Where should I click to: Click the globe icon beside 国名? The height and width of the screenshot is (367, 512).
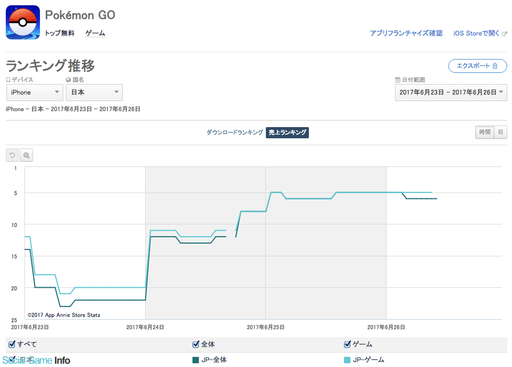[68, 80]
